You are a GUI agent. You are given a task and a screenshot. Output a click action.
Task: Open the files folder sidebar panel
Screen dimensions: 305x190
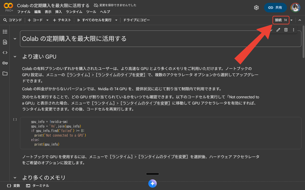pos(5,73)
